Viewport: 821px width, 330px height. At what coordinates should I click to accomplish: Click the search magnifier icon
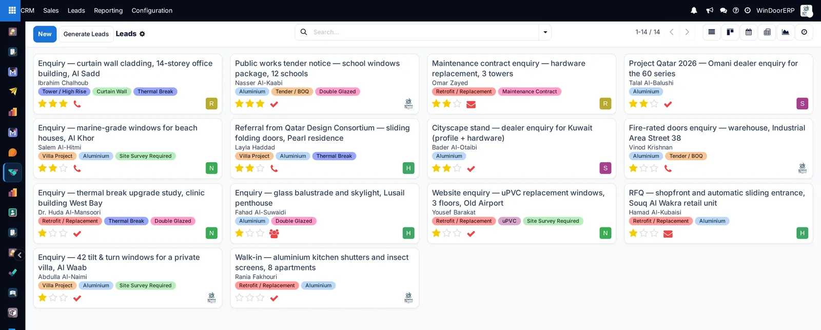304,32
